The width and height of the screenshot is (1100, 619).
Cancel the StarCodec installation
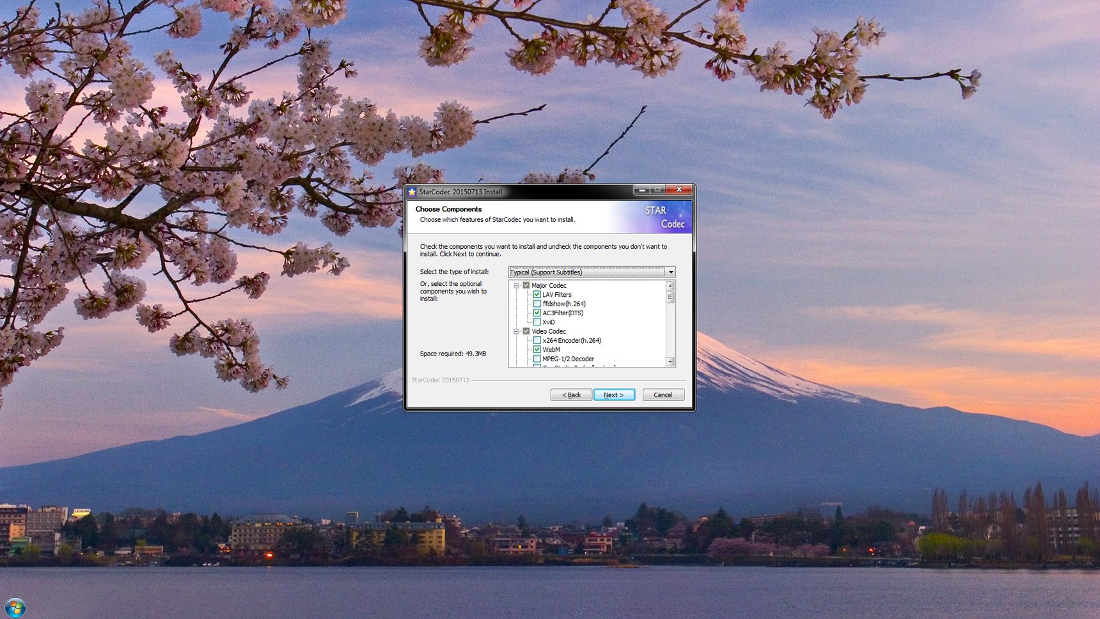point(663,395)
